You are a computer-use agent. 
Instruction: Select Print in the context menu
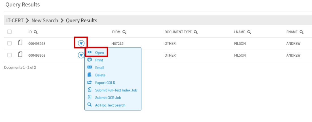[99, 60]
